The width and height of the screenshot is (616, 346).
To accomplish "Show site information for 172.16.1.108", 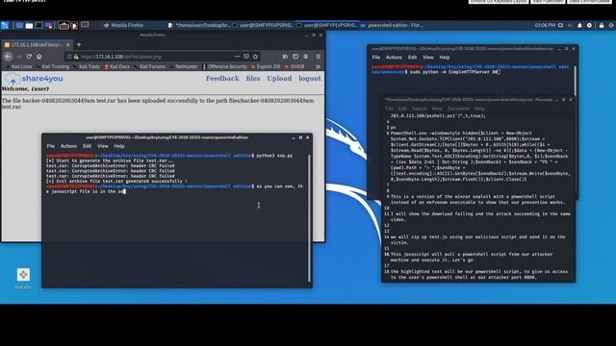I will pos(69,57).
